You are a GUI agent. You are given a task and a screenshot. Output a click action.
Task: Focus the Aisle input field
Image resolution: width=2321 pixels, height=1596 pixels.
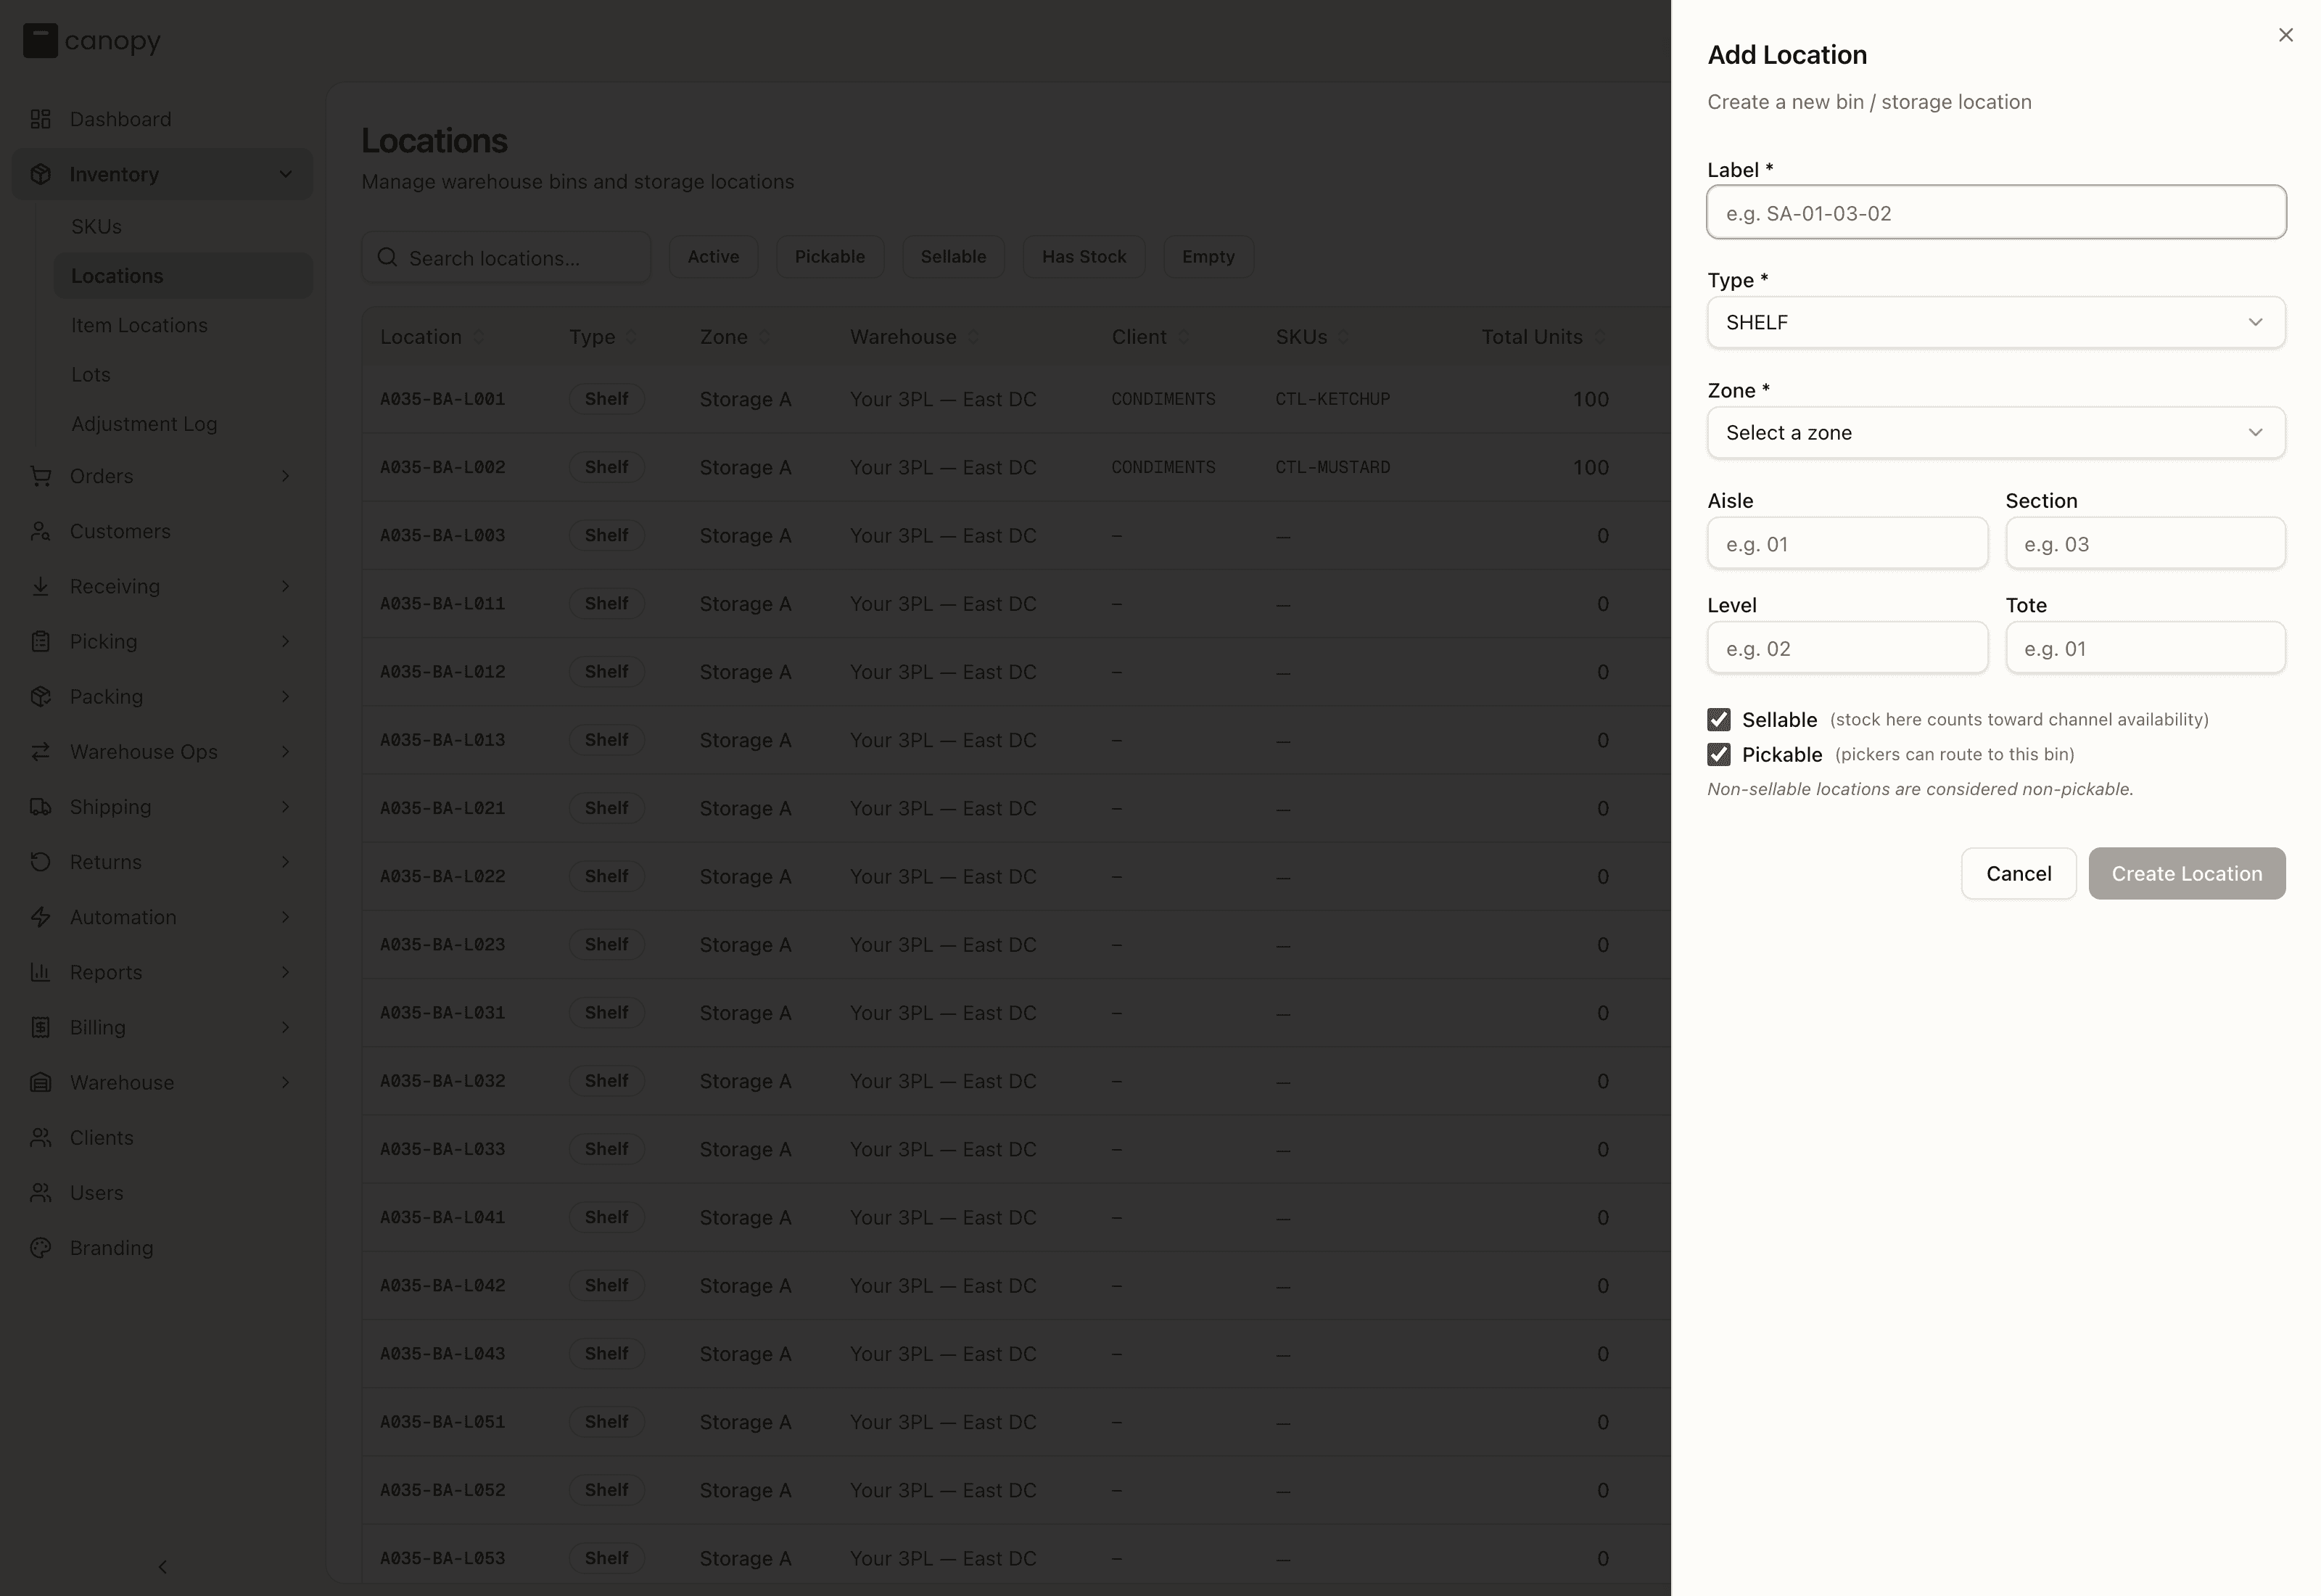1847,544
